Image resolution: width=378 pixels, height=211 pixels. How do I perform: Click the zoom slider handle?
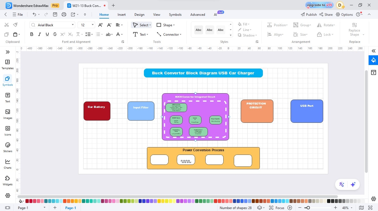308,208
